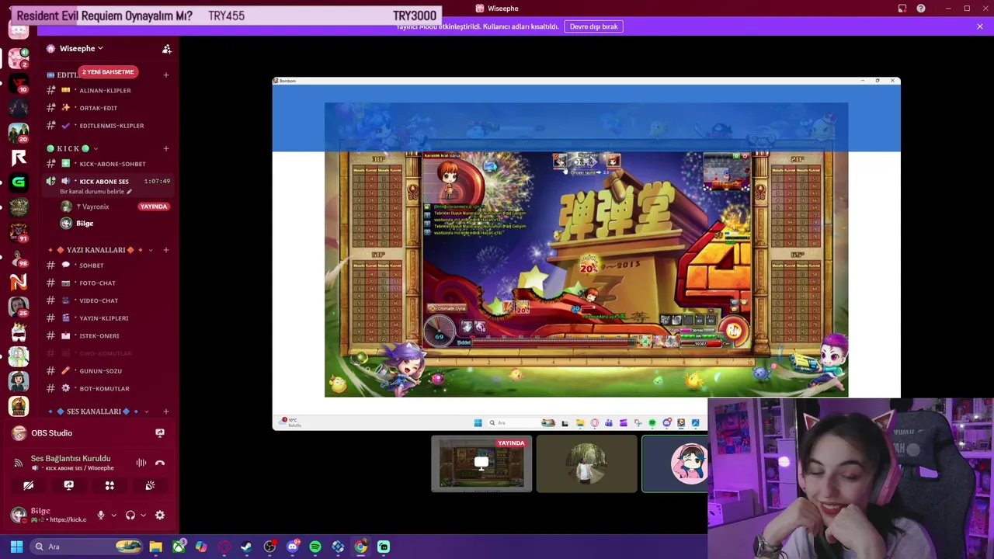Click the 2 Yeni Bahsetme mentions pill
Viewport: 994px width, 559px height.
point(108,71)
